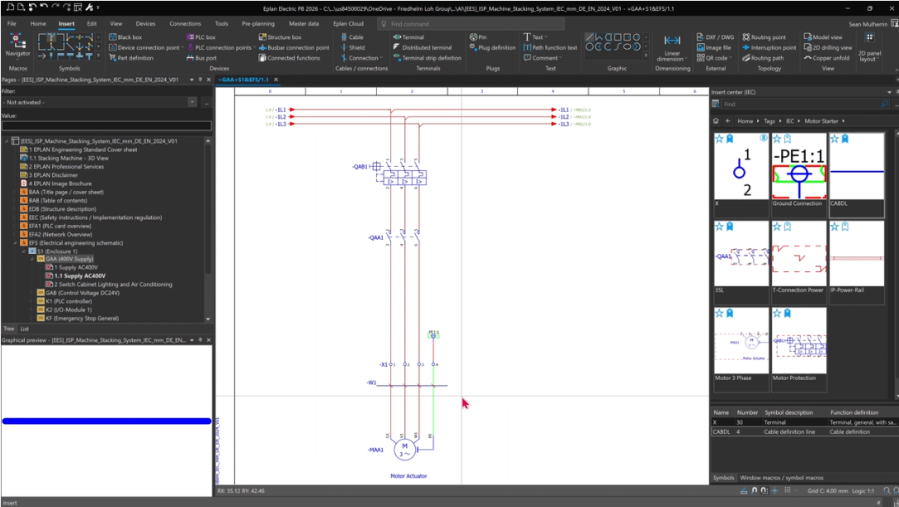Screen dimensions: 899x507
Task: Toggle favorite star on the 3SL tile
Action: 719,226
